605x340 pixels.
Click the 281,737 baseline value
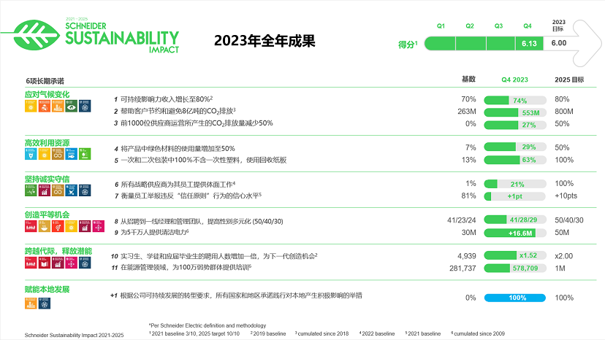coord(463,268)
